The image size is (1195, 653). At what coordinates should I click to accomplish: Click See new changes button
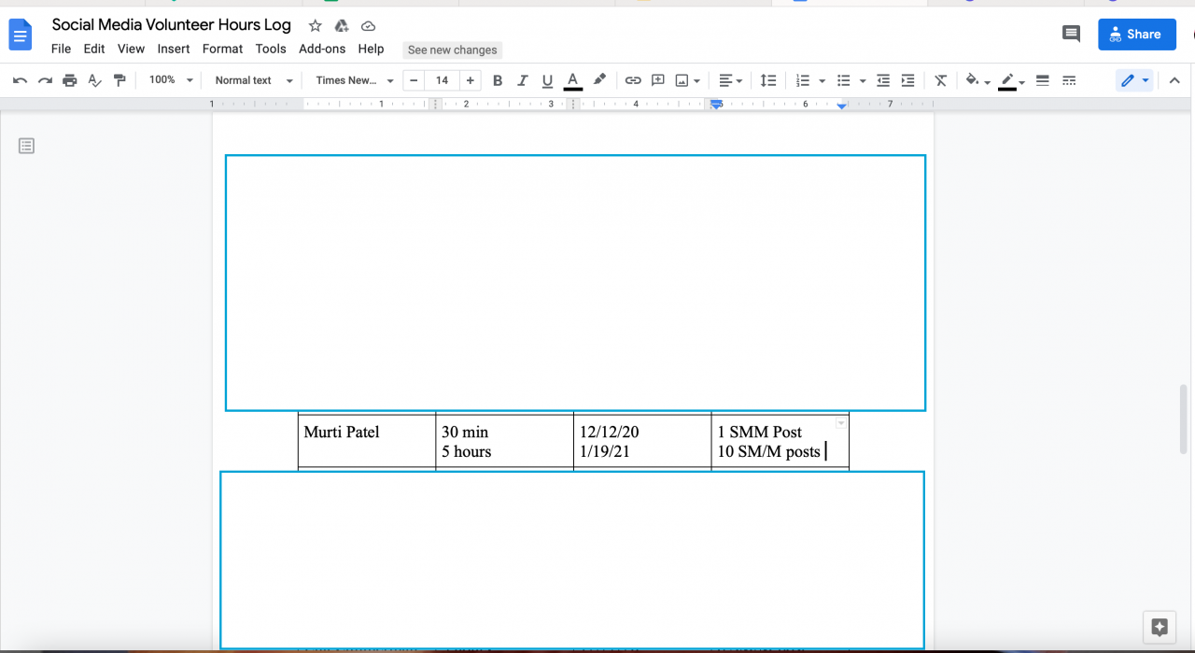(453, 50)
